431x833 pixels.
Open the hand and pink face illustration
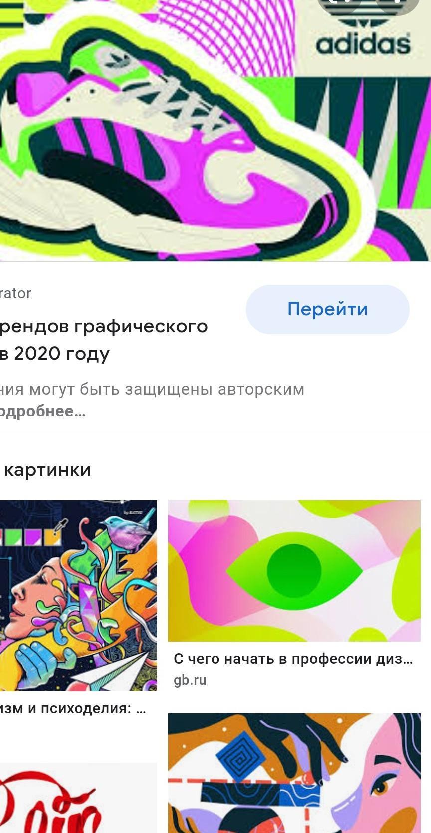(294, 773)
